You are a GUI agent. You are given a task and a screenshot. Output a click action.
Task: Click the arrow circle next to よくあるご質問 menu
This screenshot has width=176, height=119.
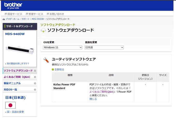click(x=35, y=77)
